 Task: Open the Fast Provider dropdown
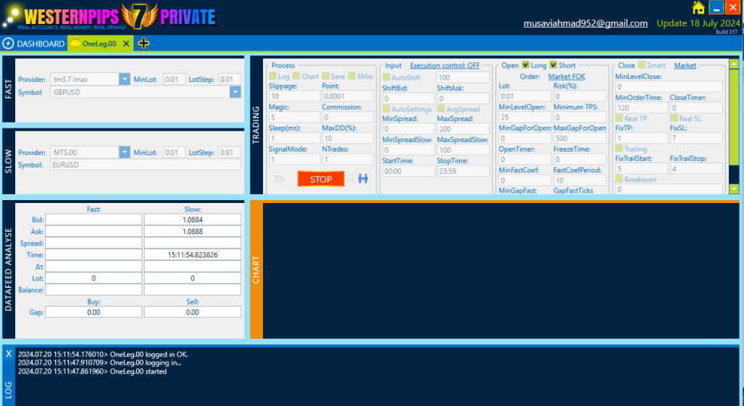click(x=124, y=79)
